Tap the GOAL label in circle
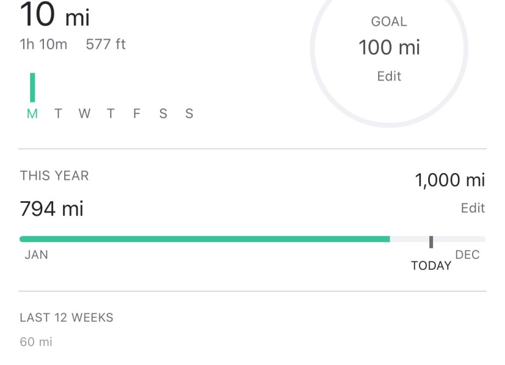This screenshot has width=505, height=365. point(389,22)
